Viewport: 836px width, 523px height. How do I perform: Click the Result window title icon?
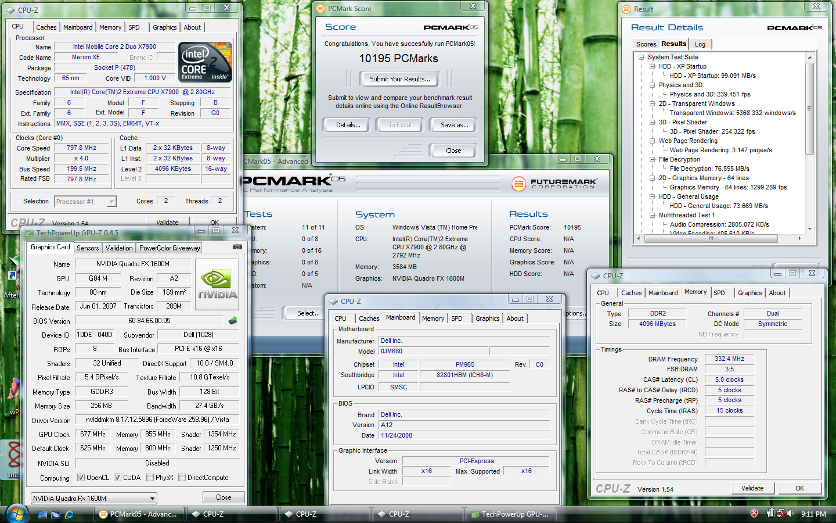[x=626, y=9]
